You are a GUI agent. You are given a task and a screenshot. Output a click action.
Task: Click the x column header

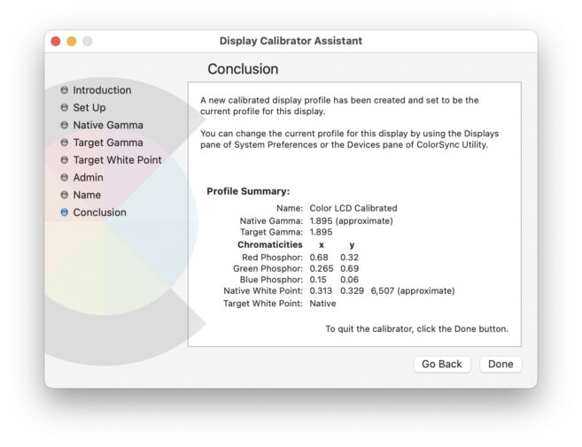point(322,245)
